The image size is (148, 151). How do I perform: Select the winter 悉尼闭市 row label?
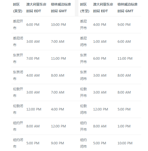click(x=83, y=42)
